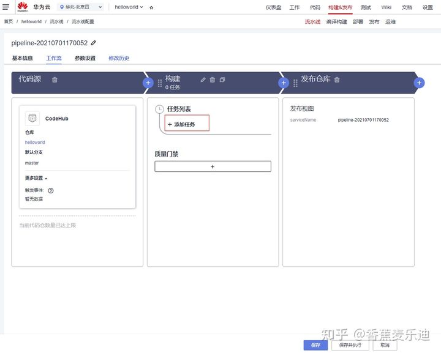This screenshot has height=353, width=441.
Task: Copy the 构建 stage icon
Action: pos(222,80)
